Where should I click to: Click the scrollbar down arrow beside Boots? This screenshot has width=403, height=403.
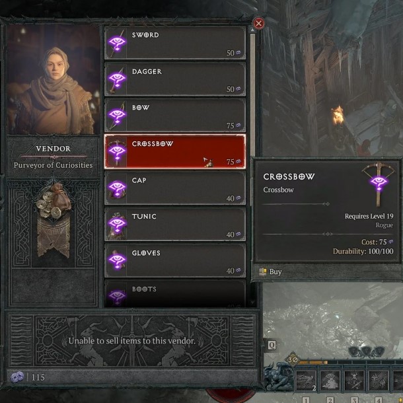[x=252, y=303]
